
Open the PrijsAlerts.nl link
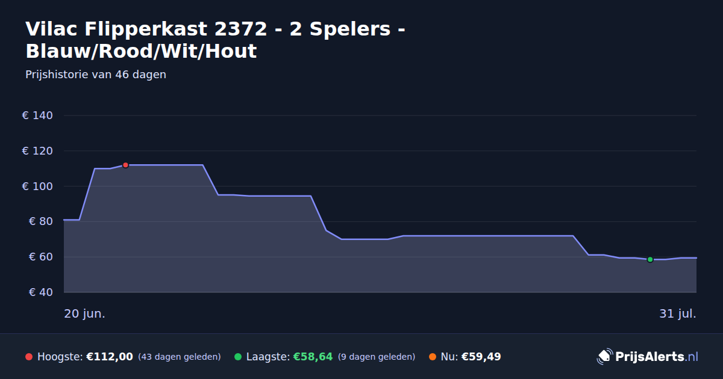(x=648, y=357)
